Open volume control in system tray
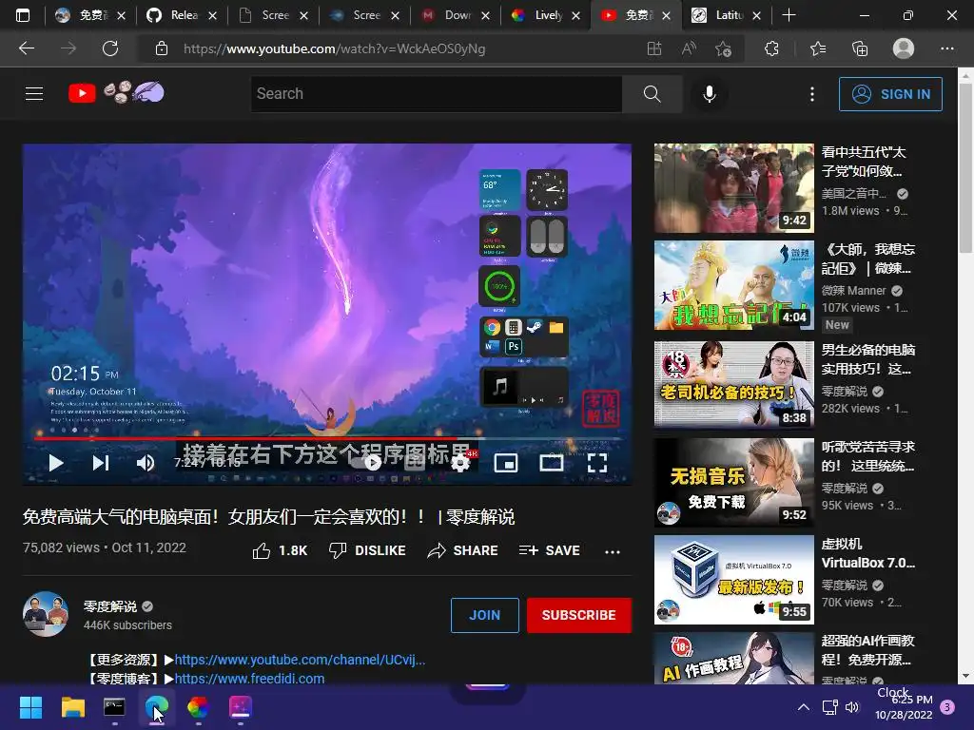This screenshot has height=730, width=974. 852,707
